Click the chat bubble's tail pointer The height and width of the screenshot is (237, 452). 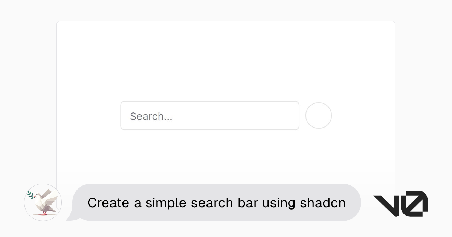73,217
